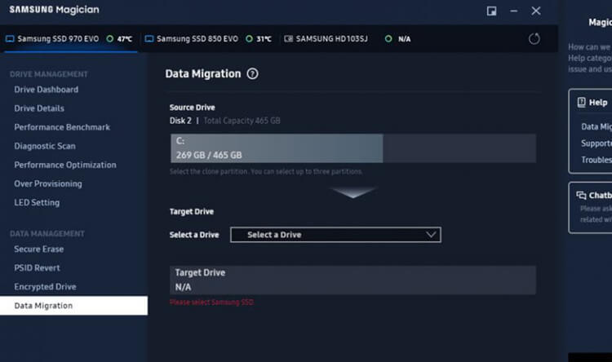
Task: Click the HD103SJ status circle icon
Action: 388,38
